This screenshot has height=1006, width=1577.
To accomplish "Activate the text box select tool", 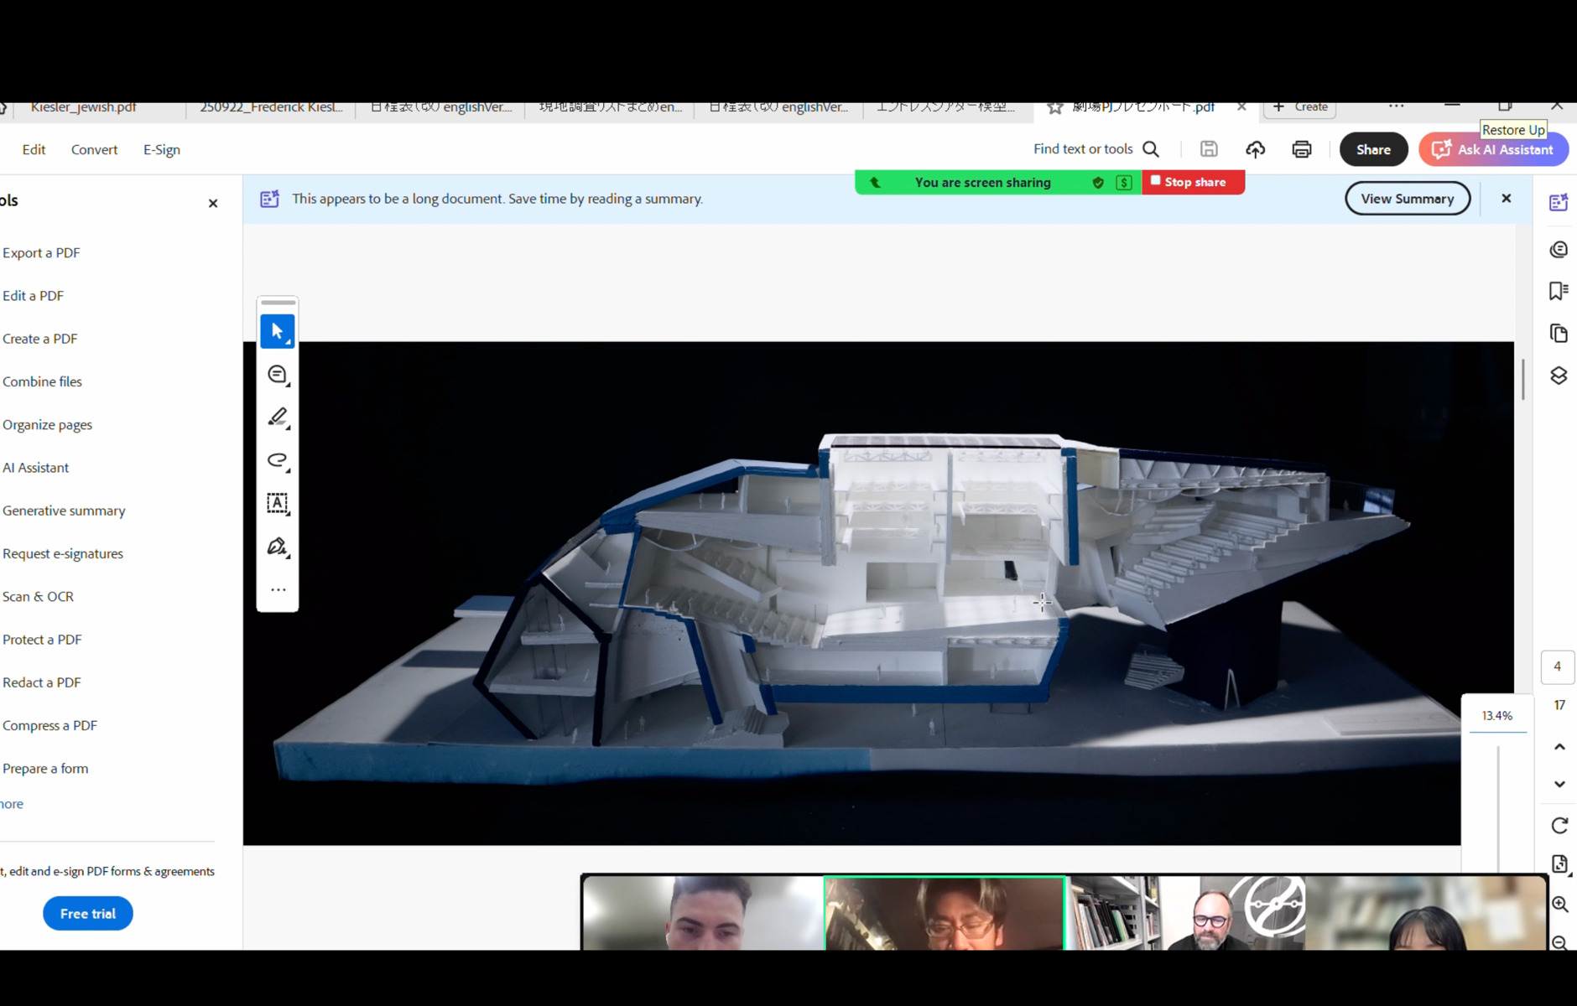I will (x=277, y=503).
